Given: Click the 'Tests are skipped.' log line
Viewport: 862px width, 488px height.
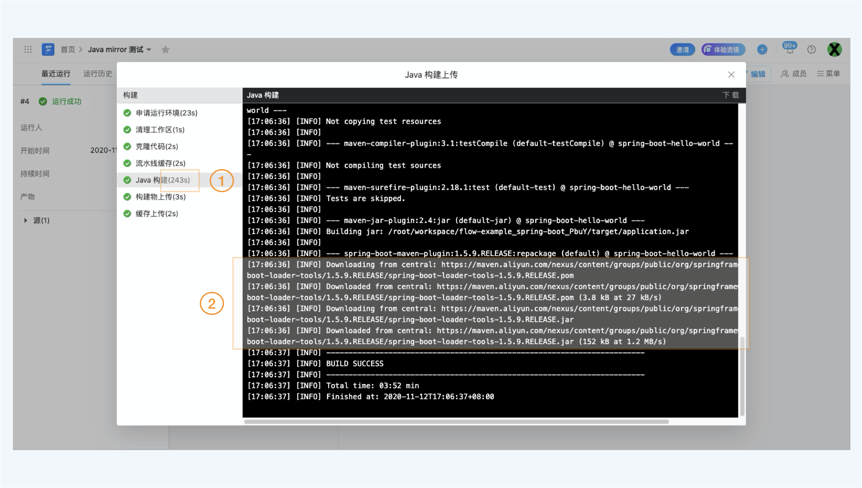Looking at the screenshot, I should (x=326, y=199).
